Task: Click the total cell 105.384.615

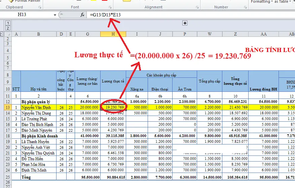Action: pyautogui.click(x=235, y=177)
